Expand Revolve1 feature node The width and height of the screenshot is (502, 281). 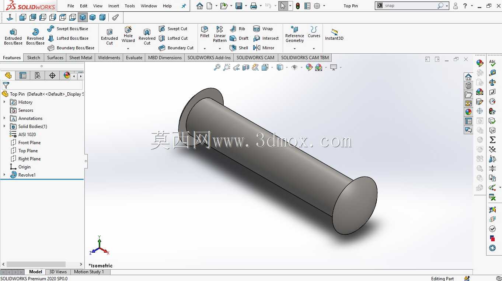pyautogui.click(x=4, y=175)
